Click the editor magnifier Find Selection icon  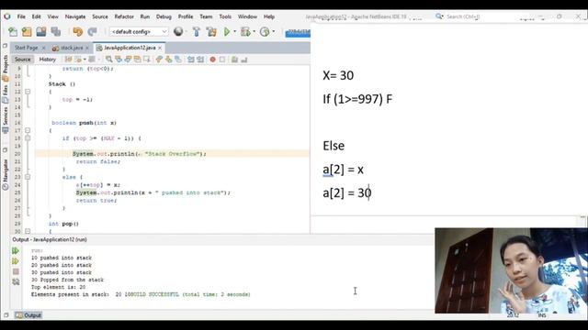108,60
